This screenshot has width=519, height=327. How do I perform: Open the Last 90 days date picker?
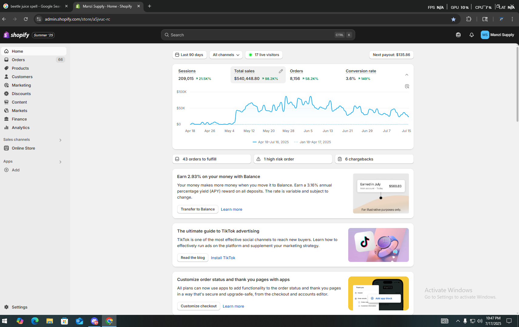tap(189, 55)
